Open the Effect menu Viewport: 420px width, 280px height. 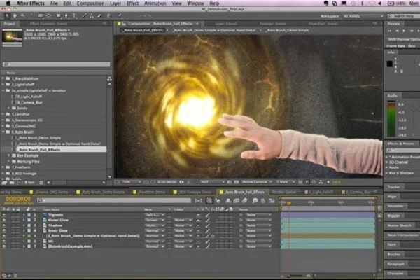132,3
